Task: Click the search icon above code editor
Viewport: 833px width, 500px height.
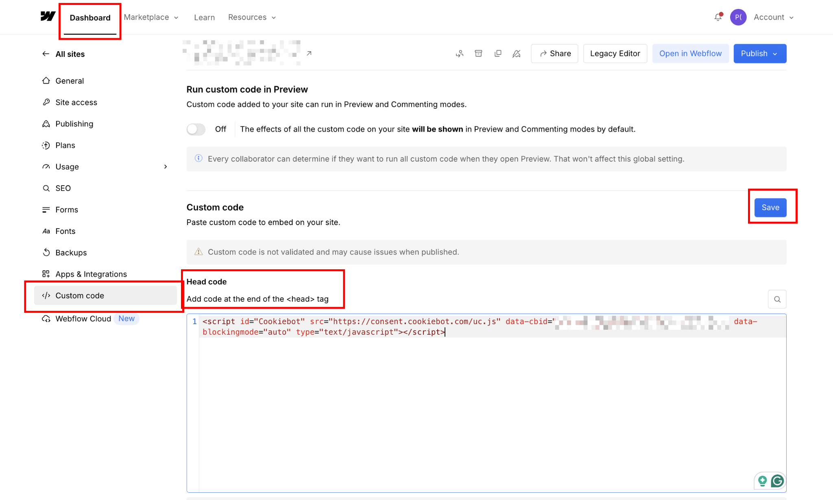Action: [777, 299]
